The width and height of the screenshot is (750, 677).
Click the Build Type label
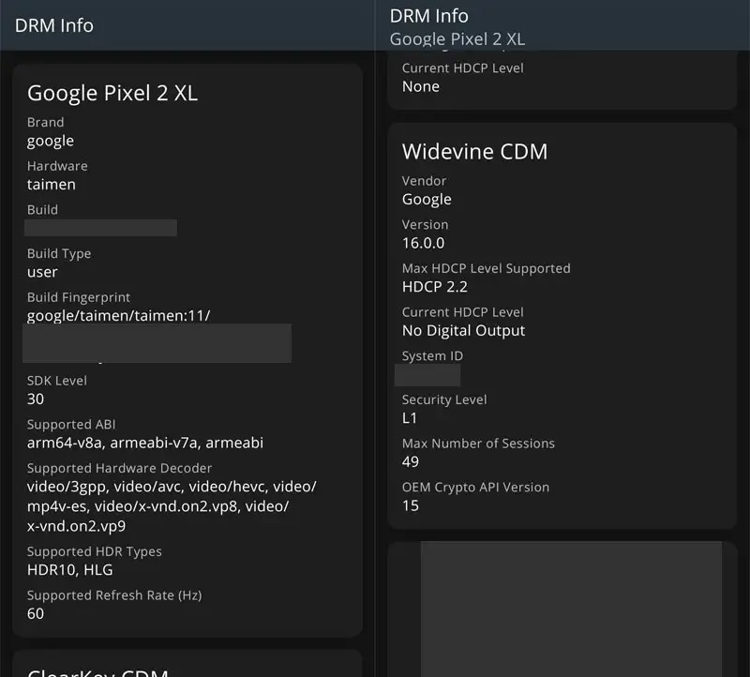click(x=59, y=253)
